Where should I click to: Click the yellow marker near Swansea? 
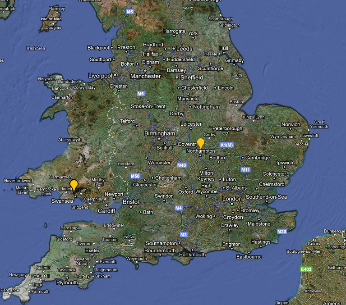[x=74, y=185]
